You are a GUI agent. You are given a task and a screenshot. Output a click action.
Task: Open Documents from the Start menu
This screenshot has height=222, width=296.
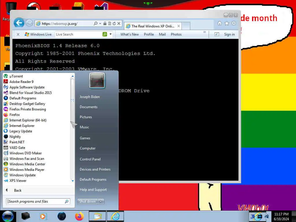(x=88, y=107)
